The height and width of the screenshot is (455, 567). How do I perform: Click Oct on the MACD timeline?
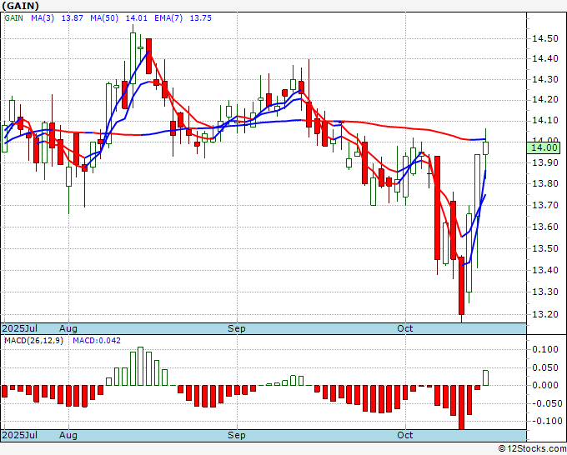click(404, 435)
